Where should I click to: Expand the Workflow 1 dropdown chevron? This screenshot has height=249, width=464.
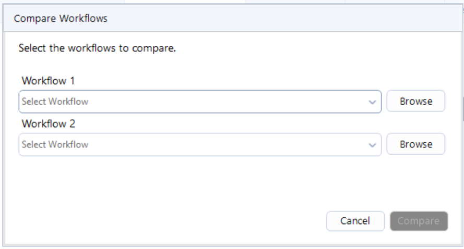372,102
